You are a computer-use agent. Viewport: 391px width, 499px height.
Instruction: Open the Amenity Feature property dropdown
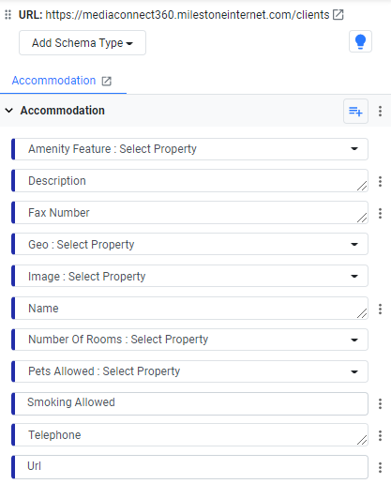[190, 149]
